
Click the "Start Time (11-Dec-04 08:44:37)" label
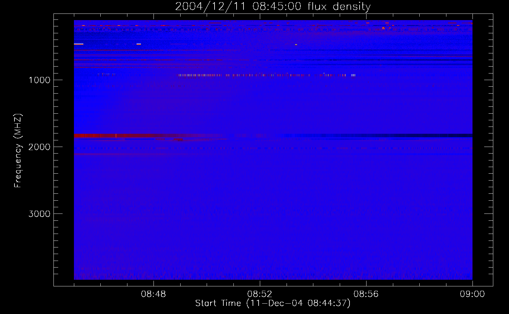(273, 303)
